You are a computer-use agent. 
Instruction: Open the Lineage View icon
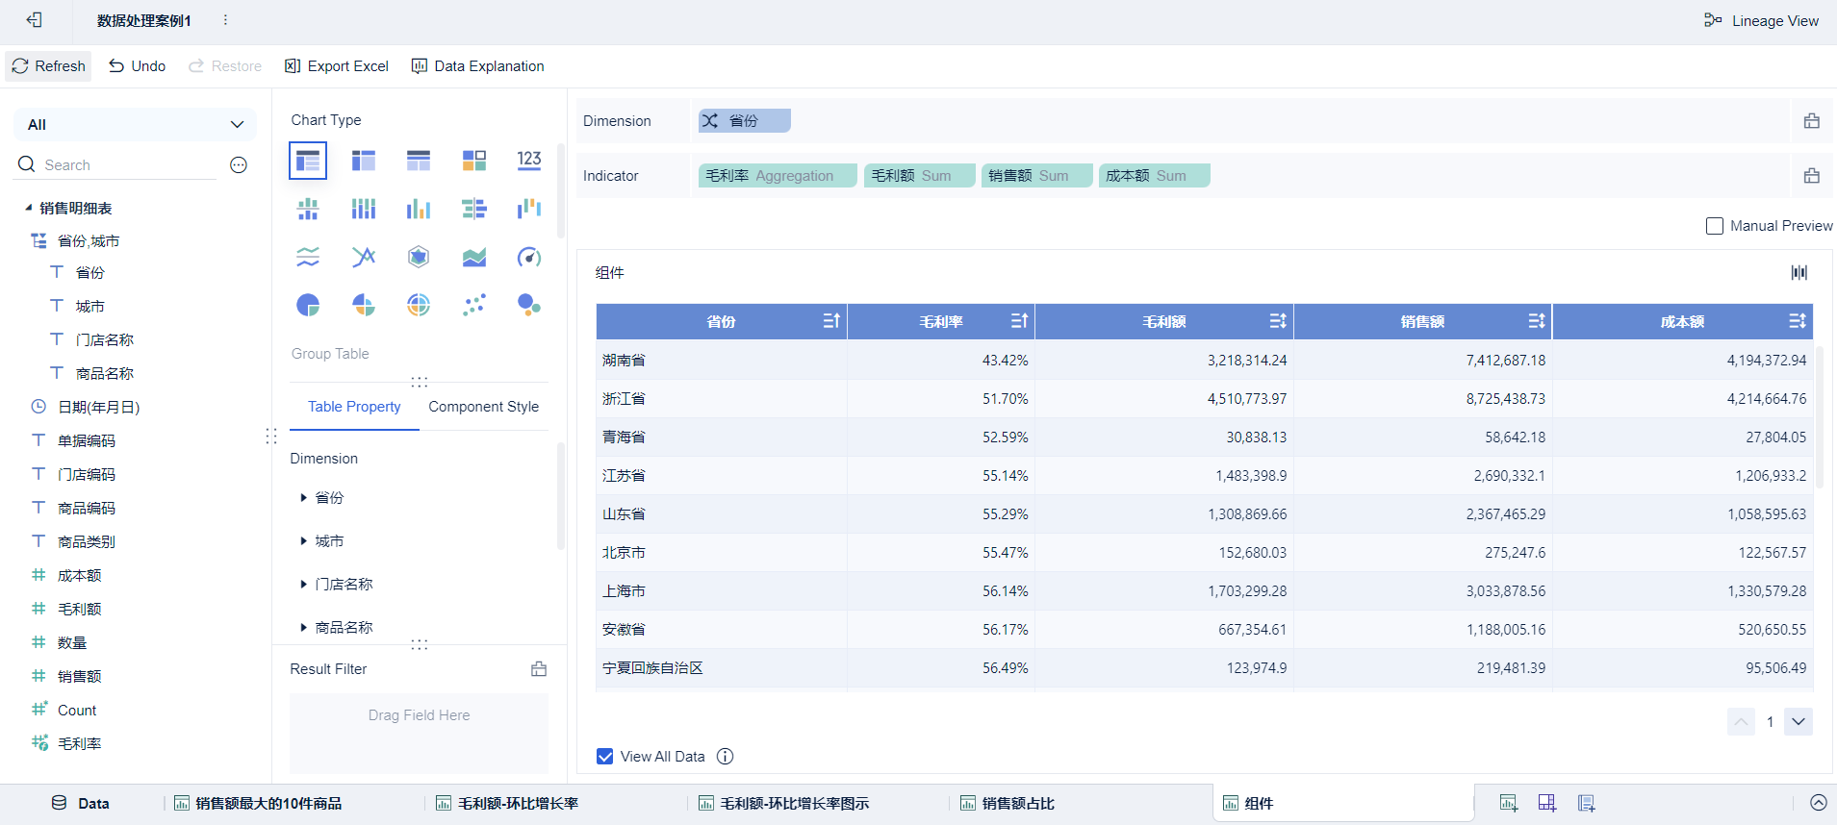(1713, 20)
